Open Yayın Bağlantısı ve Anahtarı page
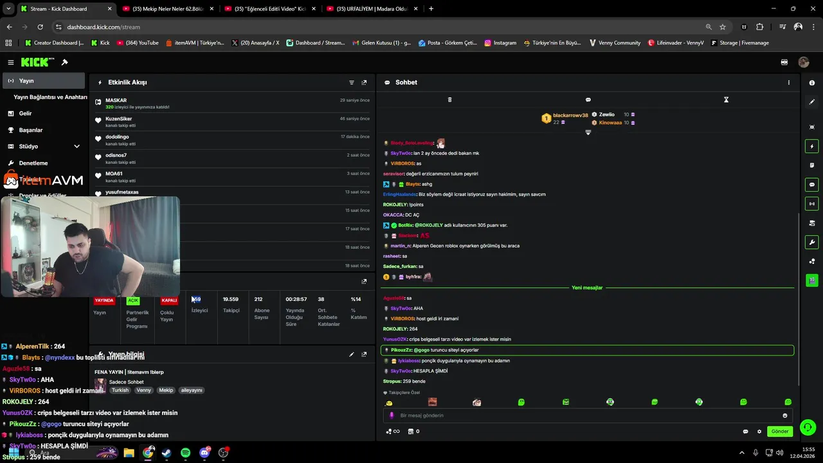Viewport: 823px width, 463px height. coord(50,97)
